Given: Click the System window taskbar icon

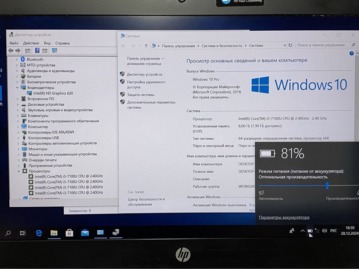Looking at the screenshot, I should point(100,232).
